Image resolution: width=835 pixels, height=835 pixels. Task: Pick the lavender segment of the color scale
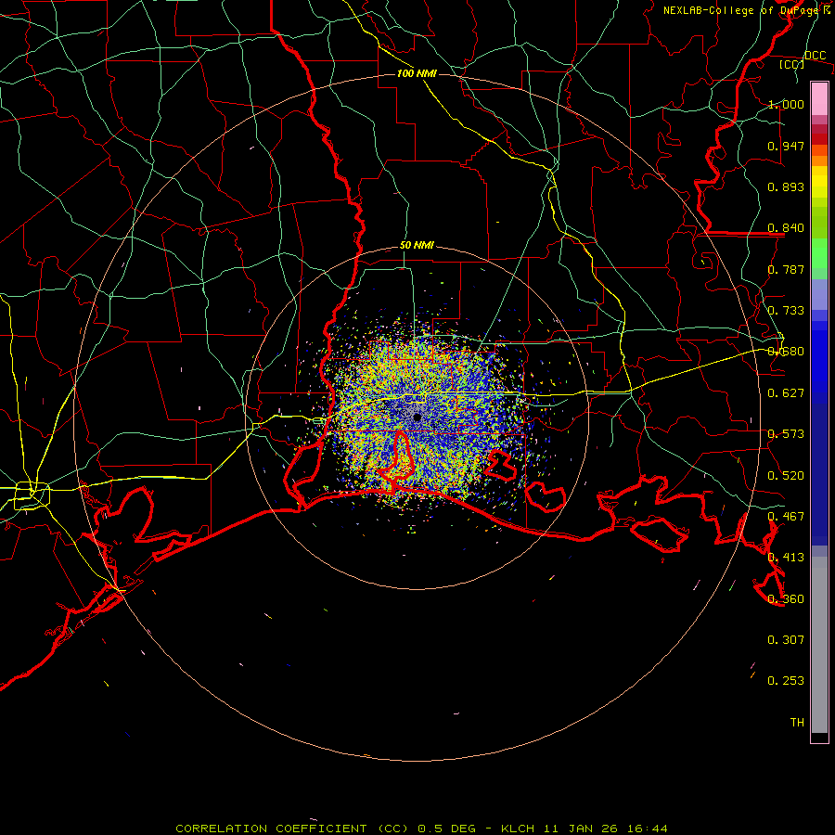click(819, 294)
